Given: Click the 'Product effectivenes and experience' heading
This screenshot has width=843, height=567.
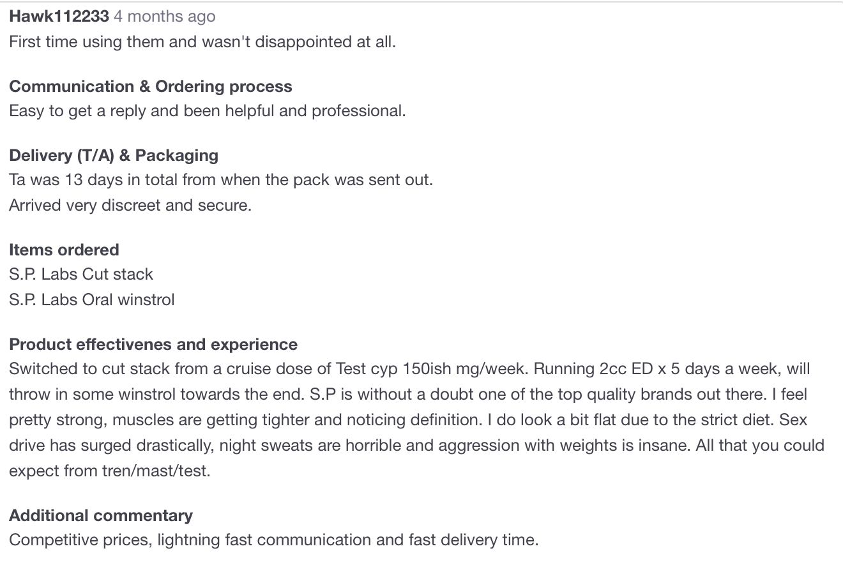Looking at the screenshot, I should pyautogui.click(x=153, y=345).
